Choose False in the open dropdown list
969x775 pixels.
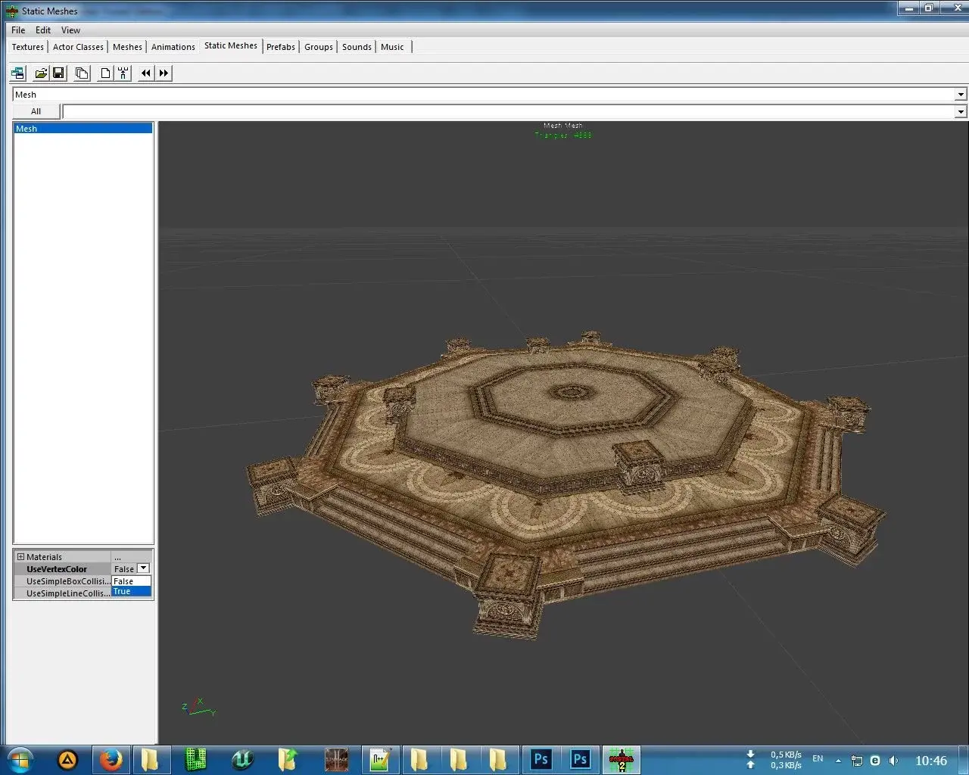131,581
